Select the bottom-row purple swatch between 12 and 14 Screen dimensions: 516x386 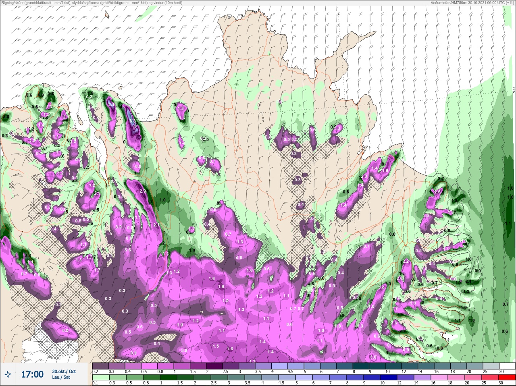click(x=406, y=378)
